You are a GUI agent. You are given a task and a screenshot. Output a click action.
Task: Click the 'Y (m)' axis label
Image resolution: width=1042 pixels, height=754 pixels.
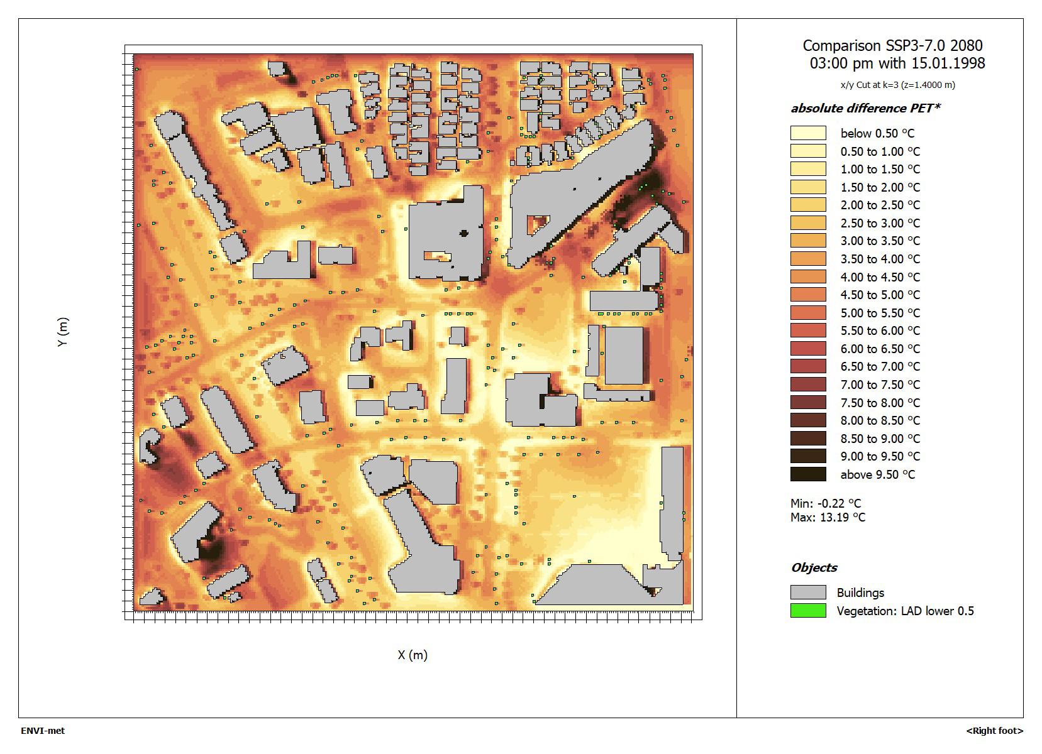tap(62, 332)
